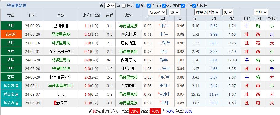Image resolution: width=280 pixels, height=115 pixels.
Task: Click the 球半 handicap in 西班牙人 row
Action: [x=164, y=60]
